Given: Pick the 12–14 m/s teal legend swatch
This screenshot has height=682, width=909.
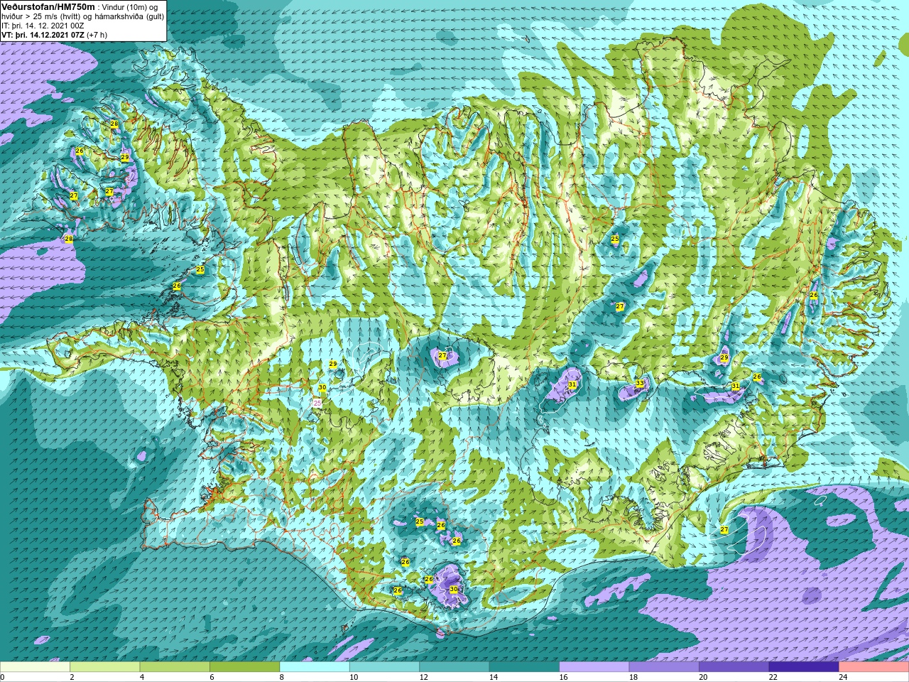Looking at the screenshot, I should pyautogui.click(x=454, y=666).
